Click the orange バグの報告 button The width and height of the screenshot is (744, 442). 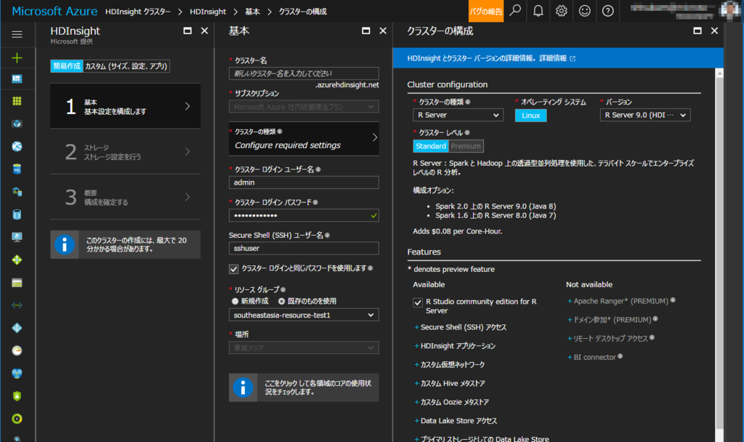(x=486, y=11)
